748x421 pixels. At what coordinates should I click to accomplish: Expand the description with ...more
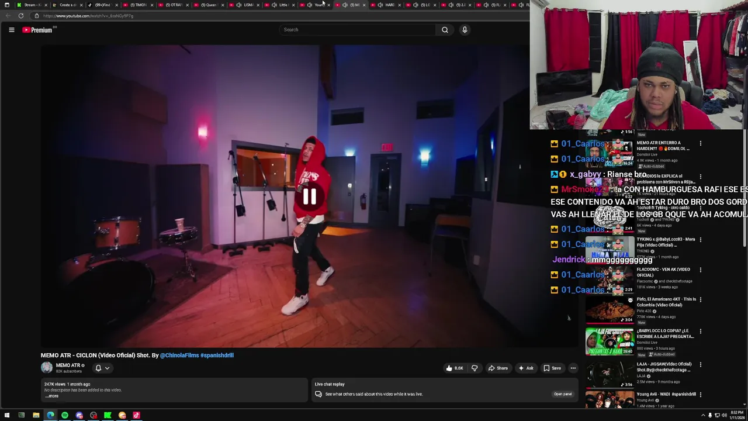52,396
